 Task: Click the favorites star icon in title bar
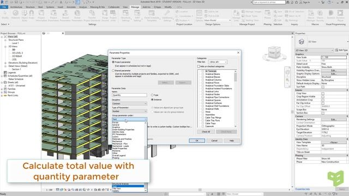[x=296, y=2]
